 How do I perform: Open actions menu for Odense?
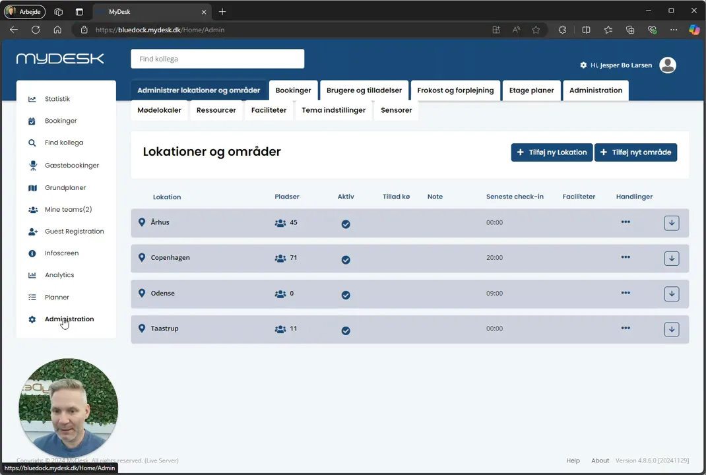pos(626,293)
